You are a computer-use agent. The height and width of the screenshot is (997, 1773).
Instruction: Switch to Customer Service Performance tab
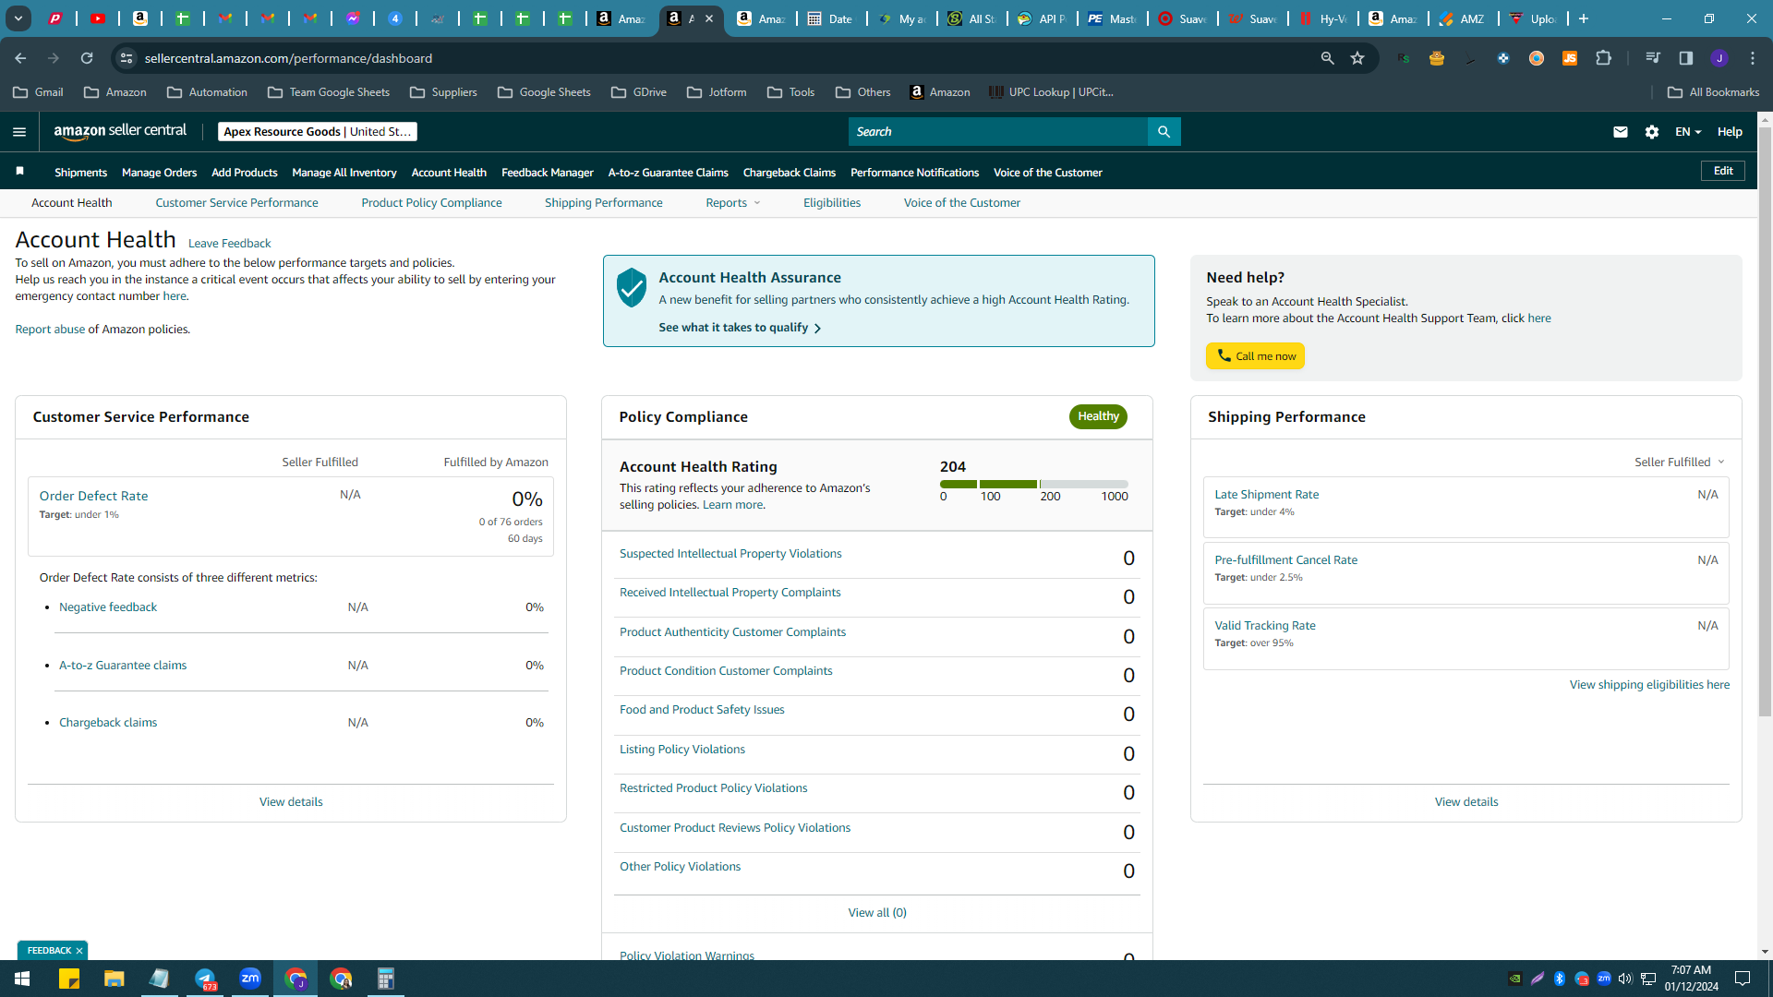pyautogui.click(x=236, y=203)
